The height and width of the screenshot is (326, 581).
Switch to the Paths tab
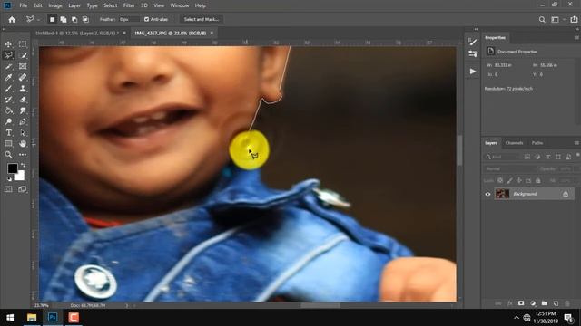[537, 143]
